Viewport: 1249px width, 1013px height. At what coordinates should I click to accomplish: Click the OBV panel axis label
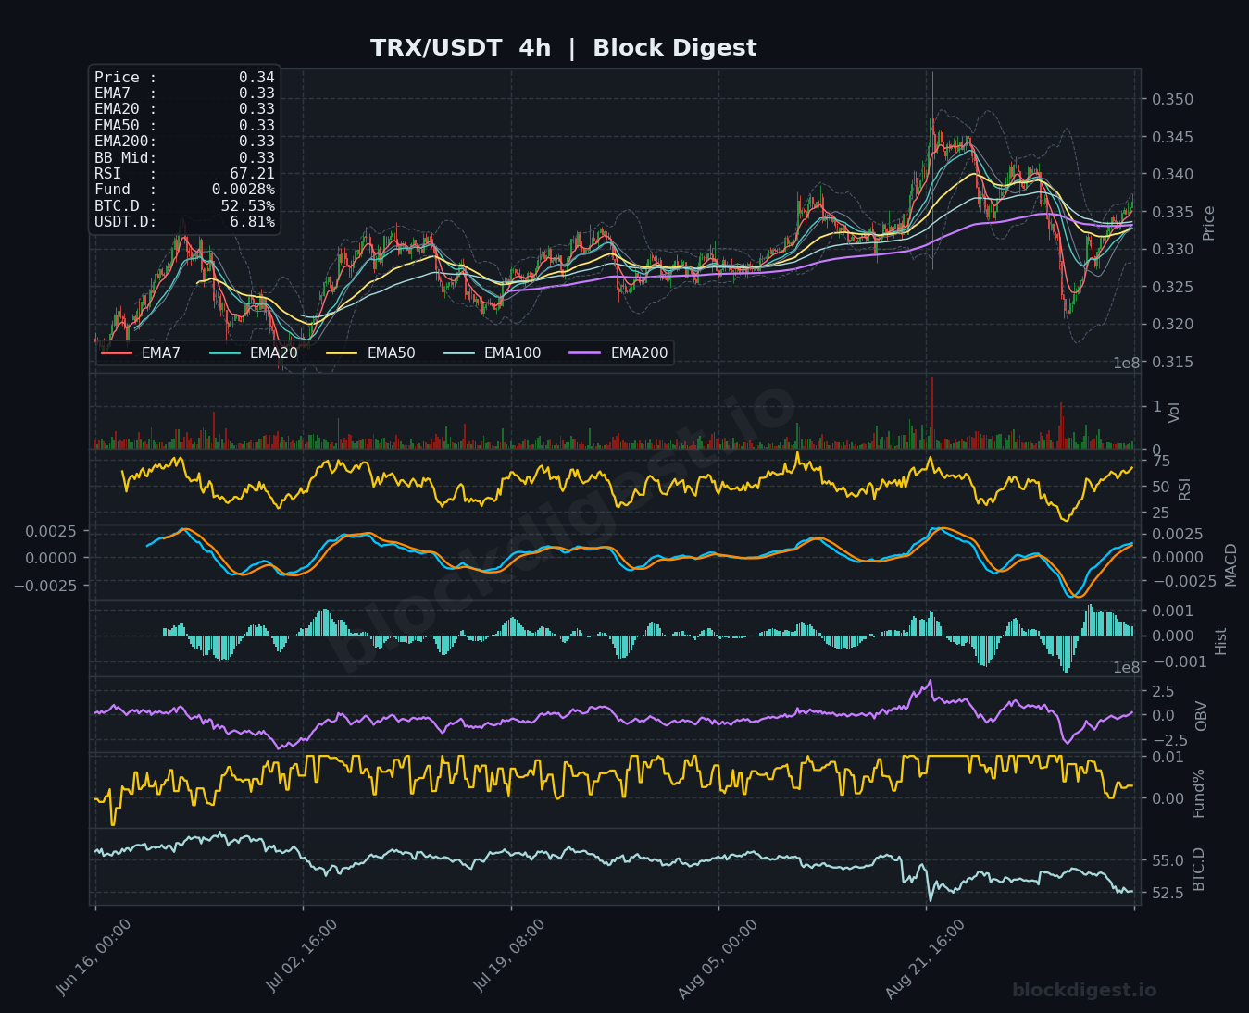point(1201,716)
